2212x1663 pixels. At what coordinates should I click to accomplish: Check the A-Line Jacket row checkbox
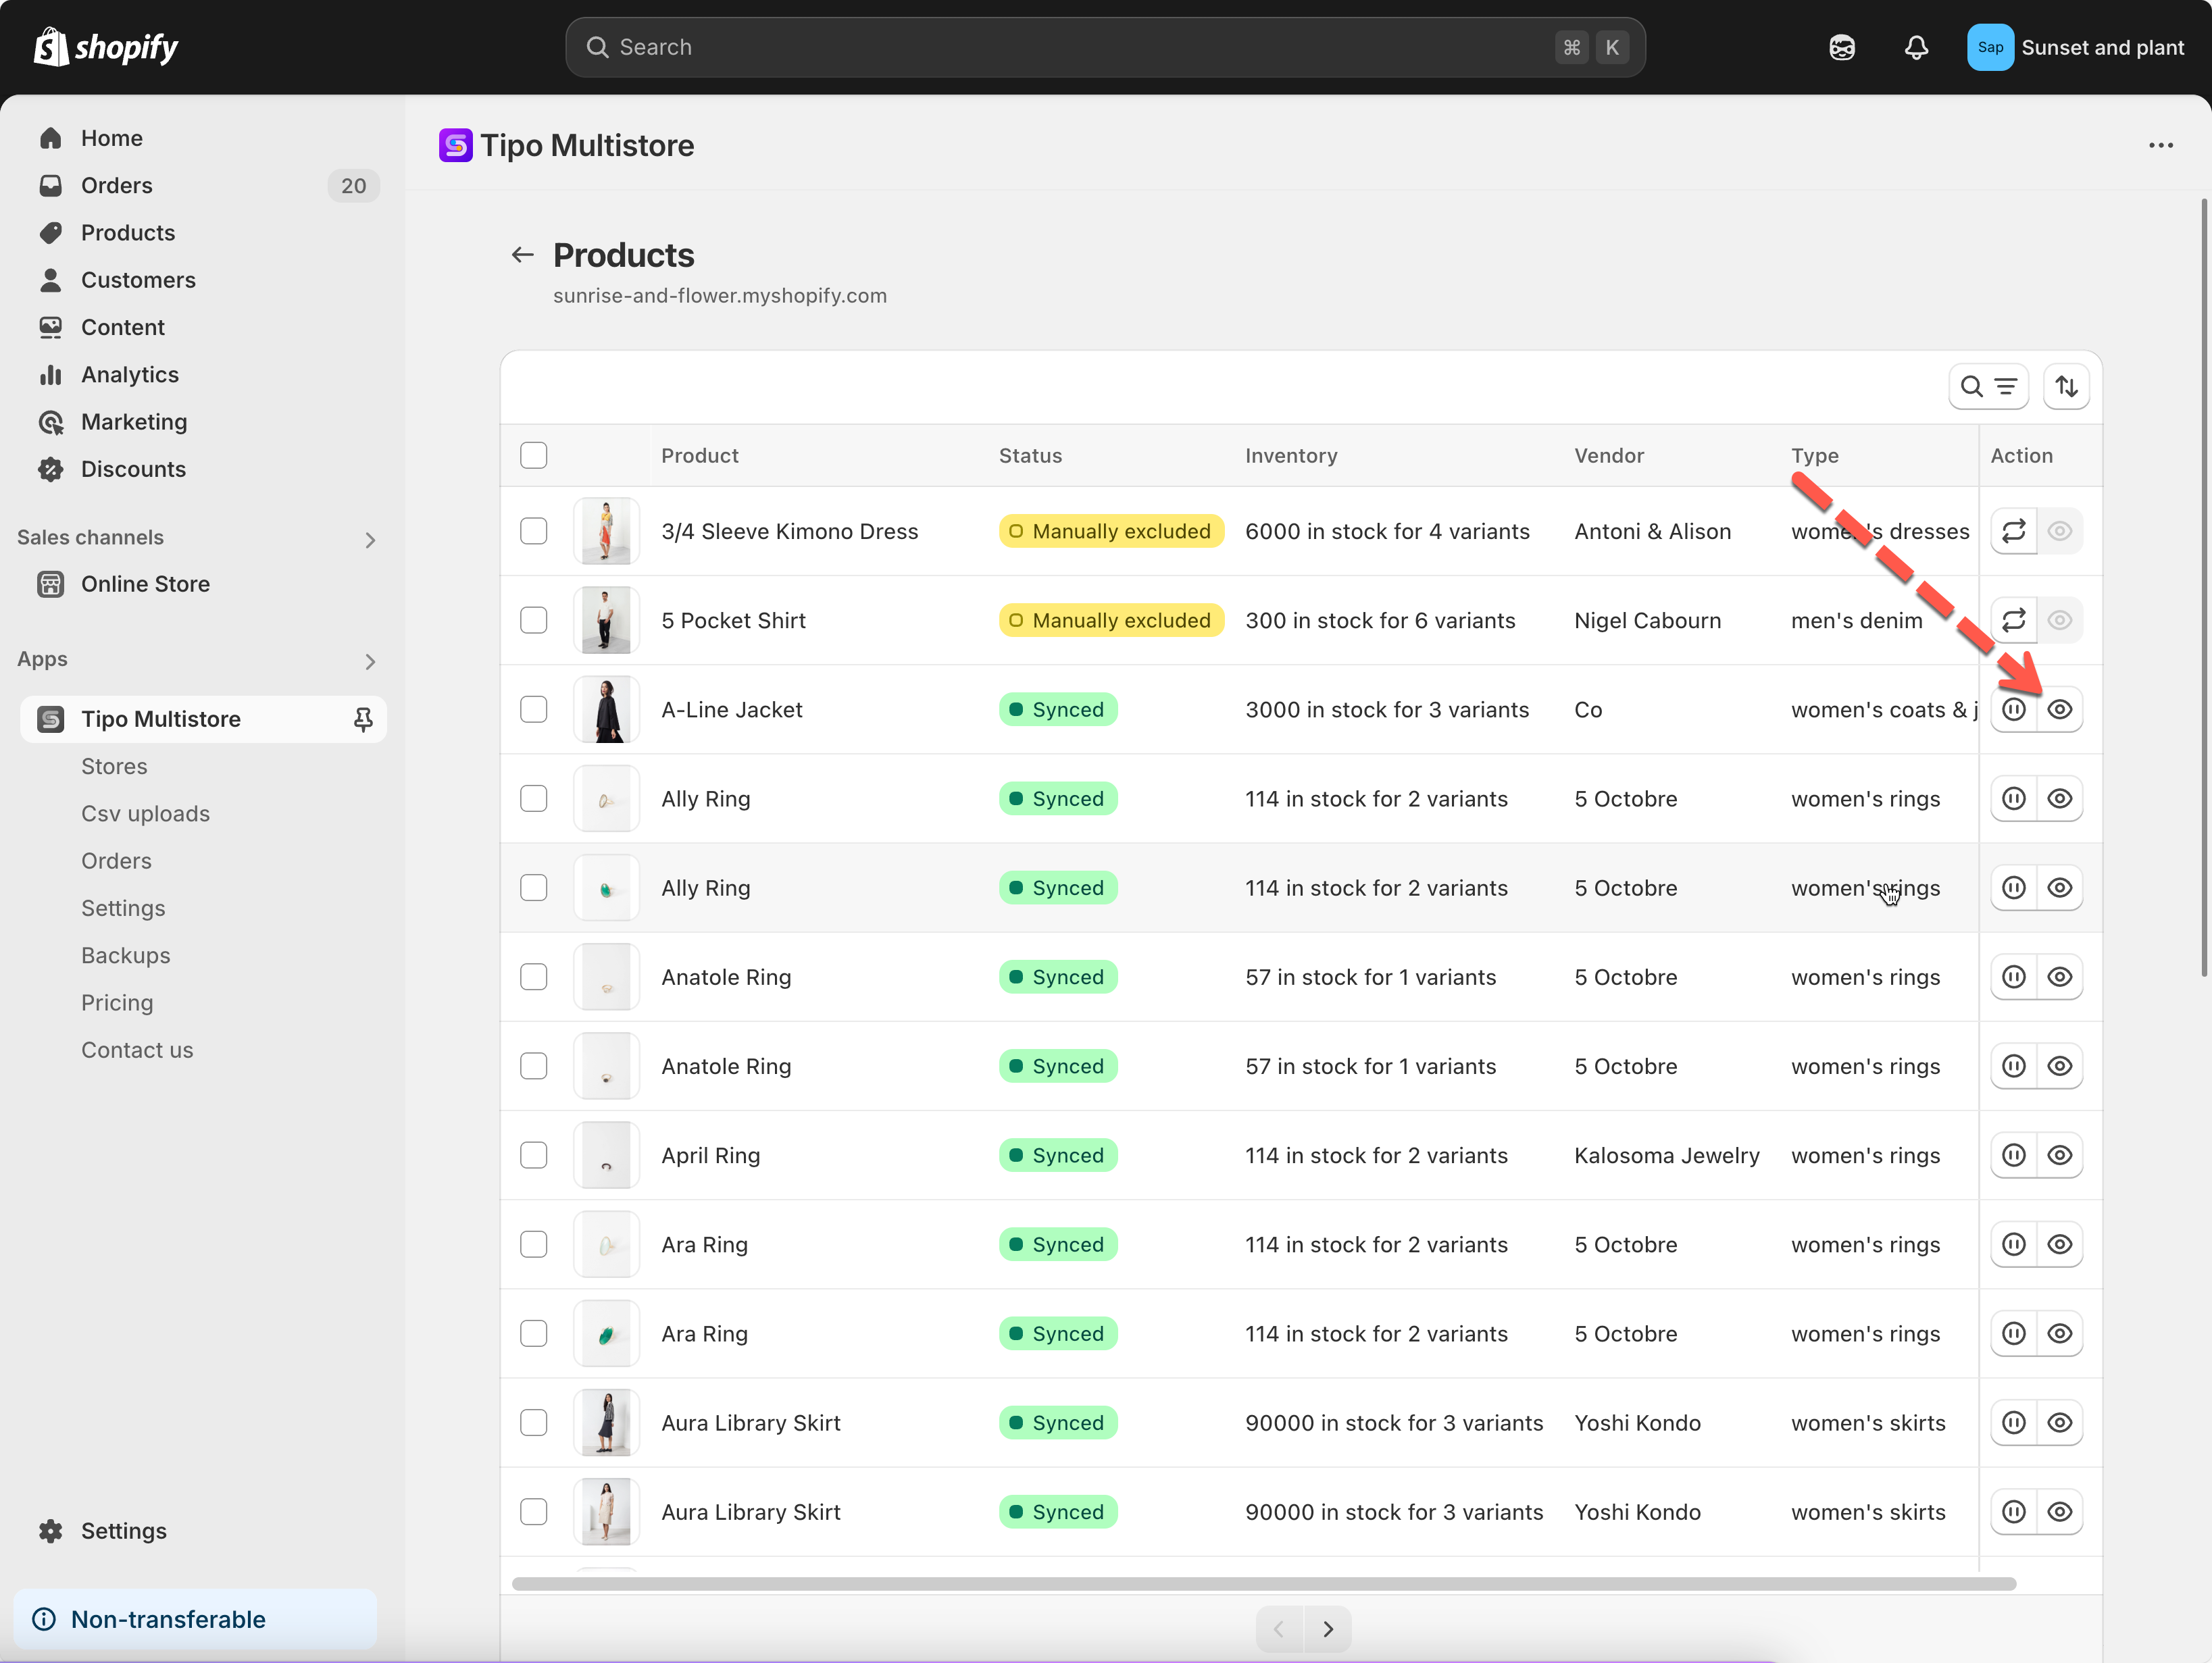point(534,710)
